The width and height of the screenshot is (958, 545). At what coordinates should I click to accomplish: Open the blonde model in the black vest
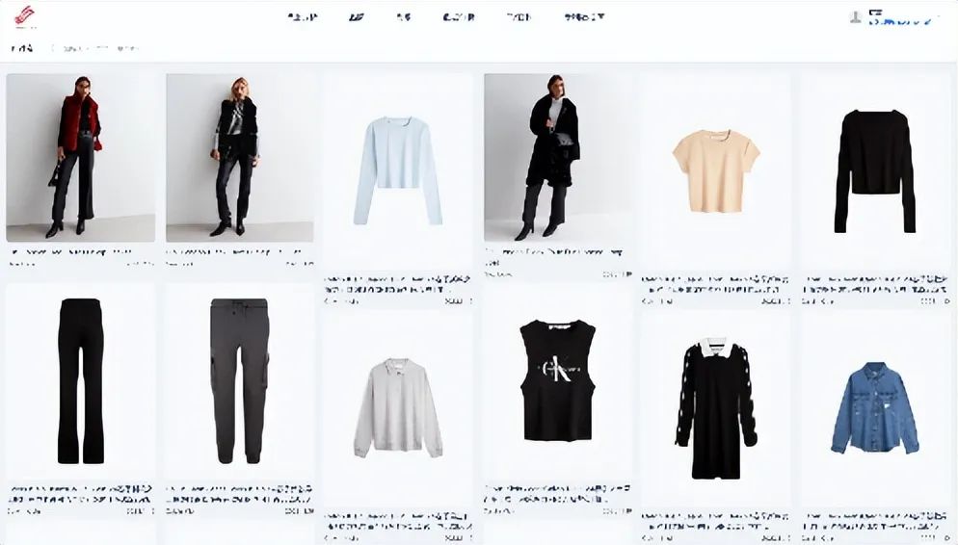click(x=239, y=158)
